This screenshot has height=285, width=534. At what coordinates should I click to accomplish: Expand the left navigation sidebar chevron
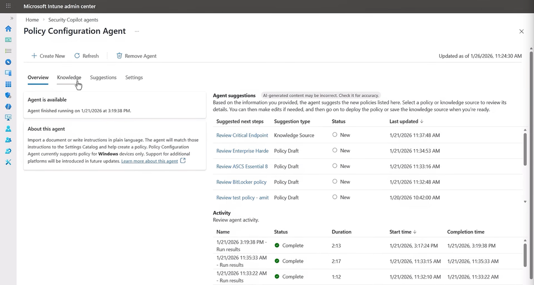pyautogui.click(x=12, y=18)
